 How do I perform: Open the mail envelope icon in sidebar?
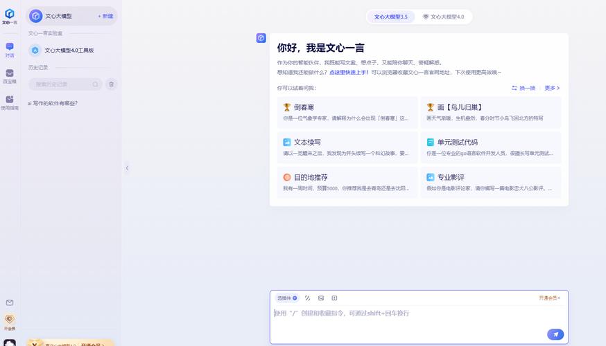coord(10,303)
